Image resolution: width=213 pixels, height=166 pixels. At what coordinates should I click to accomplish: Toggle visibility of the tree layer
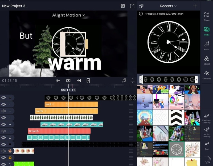click(x=3, y=118)
